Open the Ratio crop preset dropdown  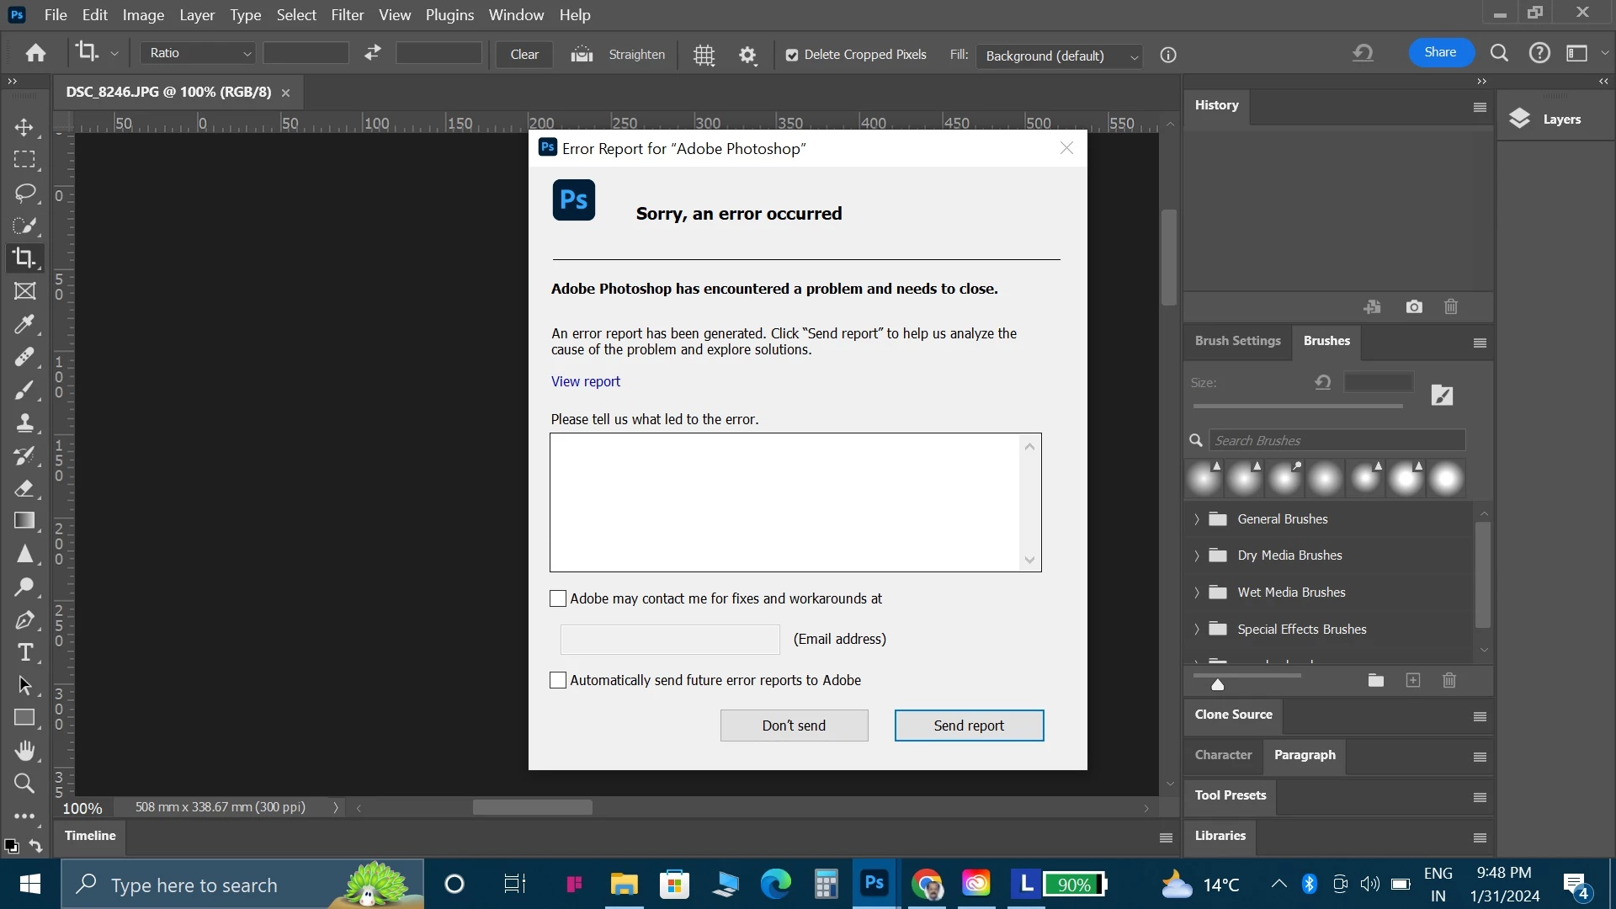199,54
